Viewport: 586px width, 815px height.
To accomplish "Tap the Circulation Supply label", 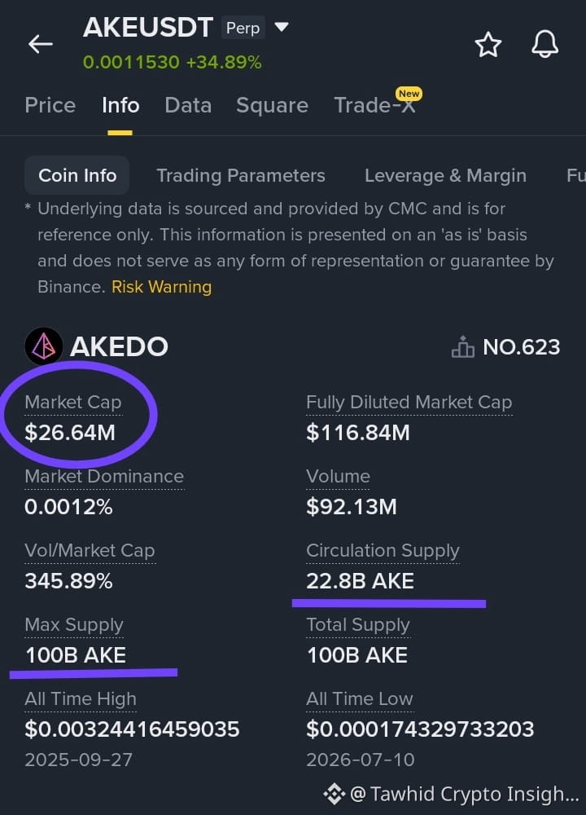I will pyautogui.click(x=383, y=550).
